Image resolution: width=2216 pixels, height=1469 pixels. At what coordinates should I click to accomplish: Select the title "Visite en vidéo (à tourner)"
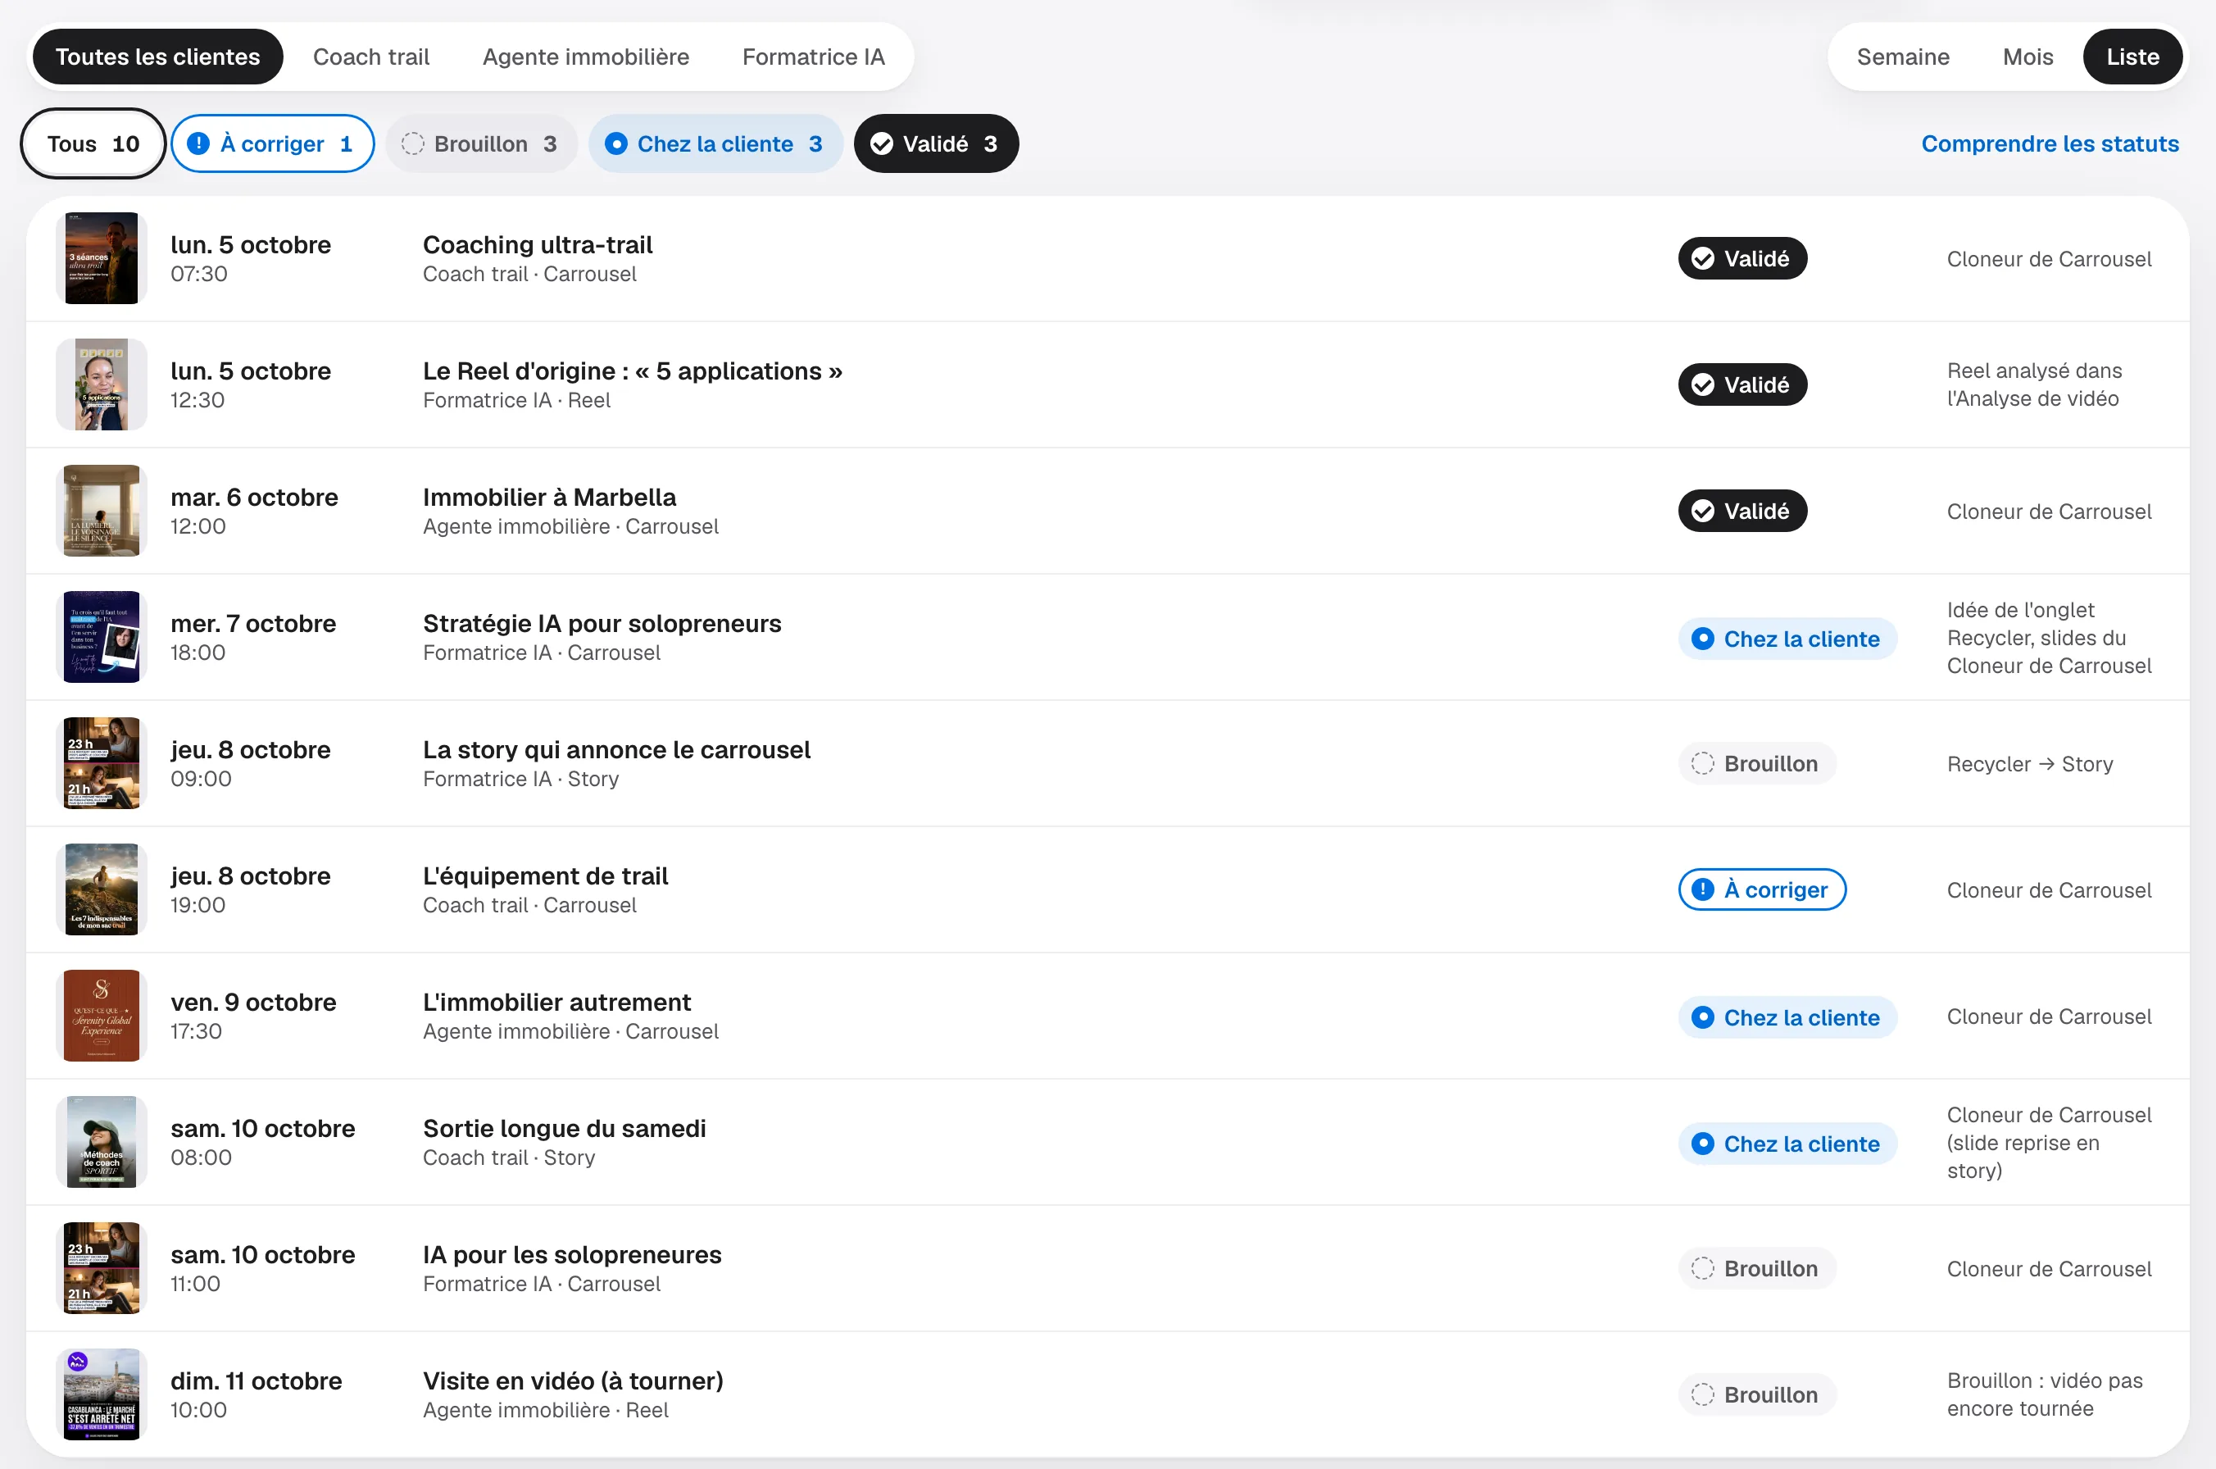[573, 1381]
